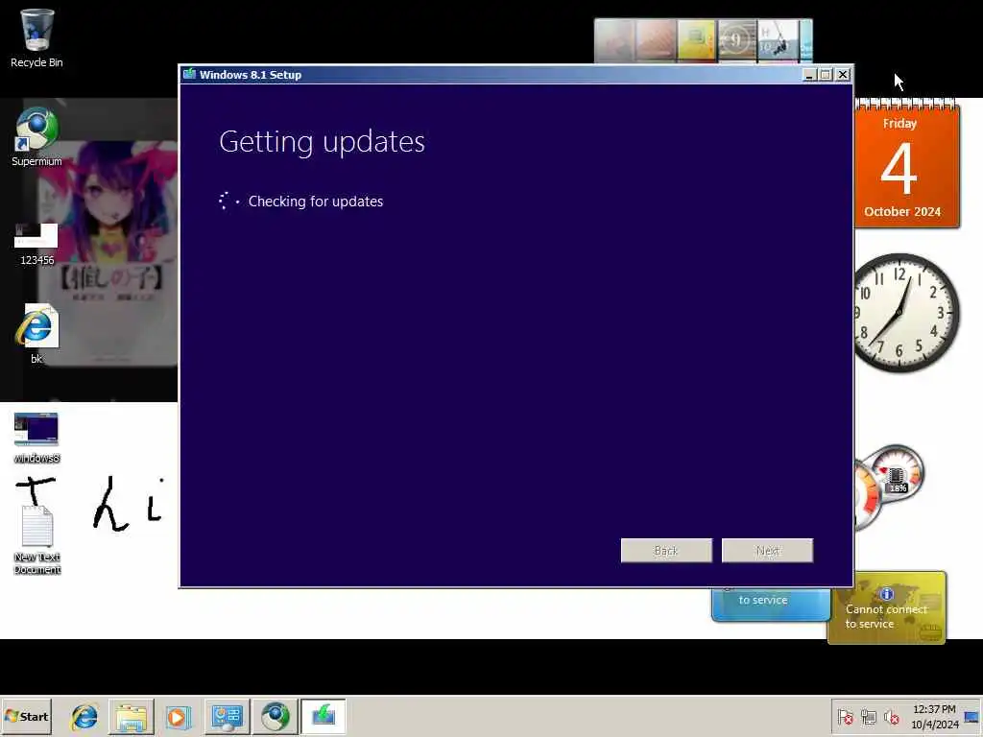Select the bk Internet Explorer desktop icon
The height and width of the screenshot is (737, 983).
pyautogui.click(x=36, y=333)
